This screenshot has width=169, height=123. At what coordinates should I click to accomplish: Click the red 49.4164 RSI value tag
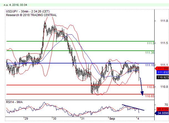coord(163,109)
